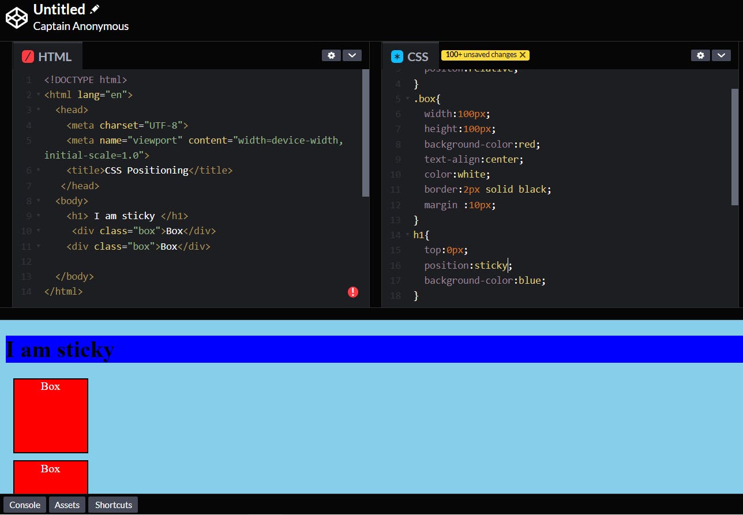Click the HTML editor vertical scrollbar
The height and width of the screenshot is (515, 743).
[365, 133]
